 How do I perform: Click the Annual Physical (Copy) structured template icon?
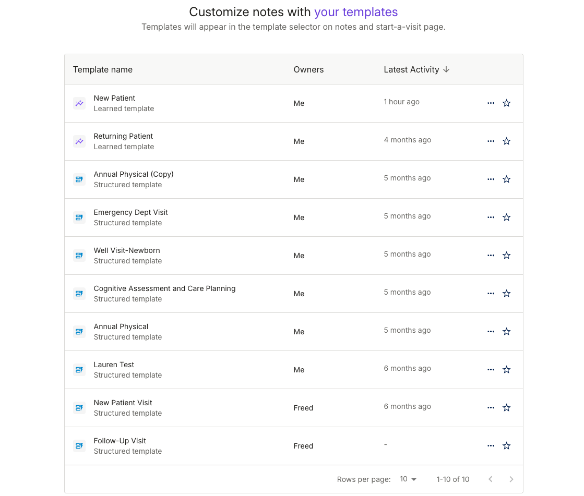pos(79,179)
